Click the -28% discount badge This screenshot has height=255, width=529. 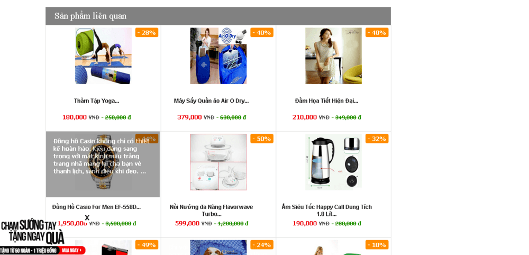[147, 32]
